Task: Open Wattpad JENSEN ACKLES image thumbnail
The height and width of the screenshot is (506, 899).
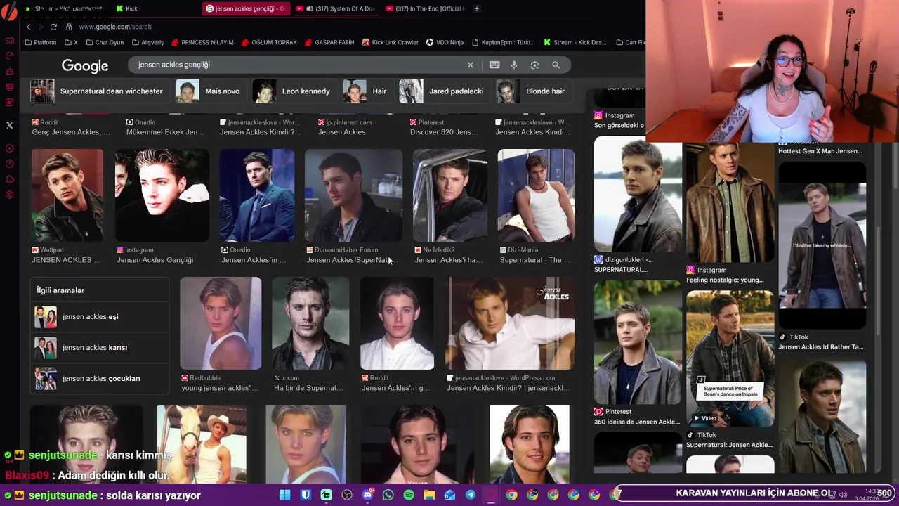Action: 67,195
